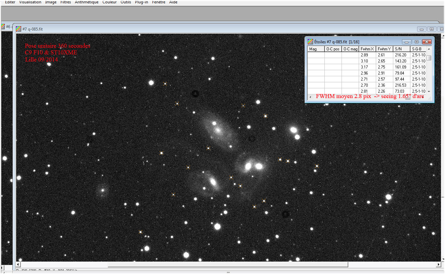Click the #7 q-085.fit window icon
The image size is (445, 274).
tap(18, 29)
